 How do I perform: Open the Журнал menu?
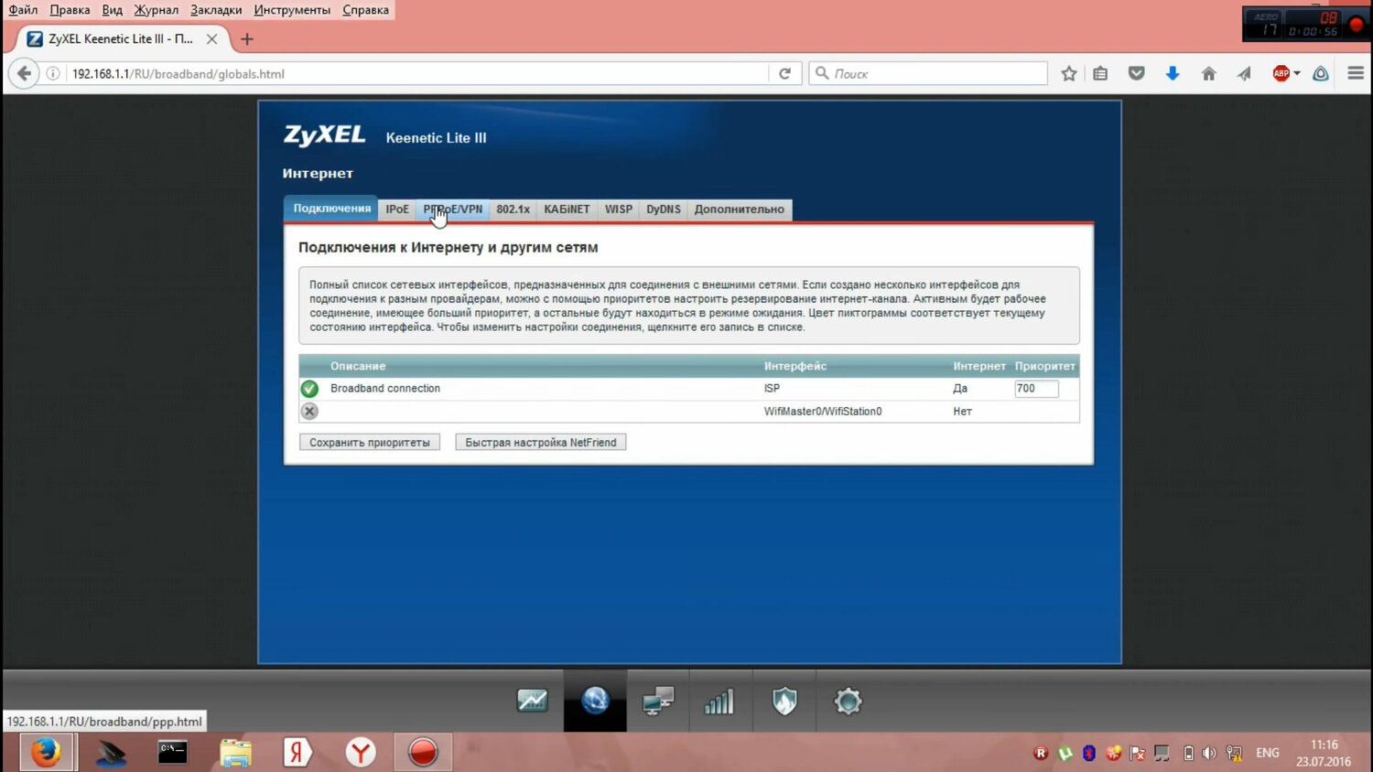[x=157, y=10]
